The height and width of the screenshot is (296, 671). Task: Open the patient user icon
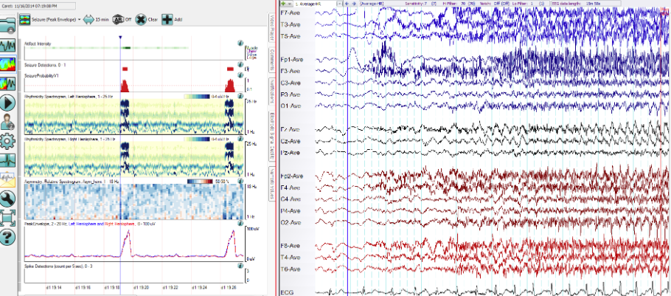(8, 122)
